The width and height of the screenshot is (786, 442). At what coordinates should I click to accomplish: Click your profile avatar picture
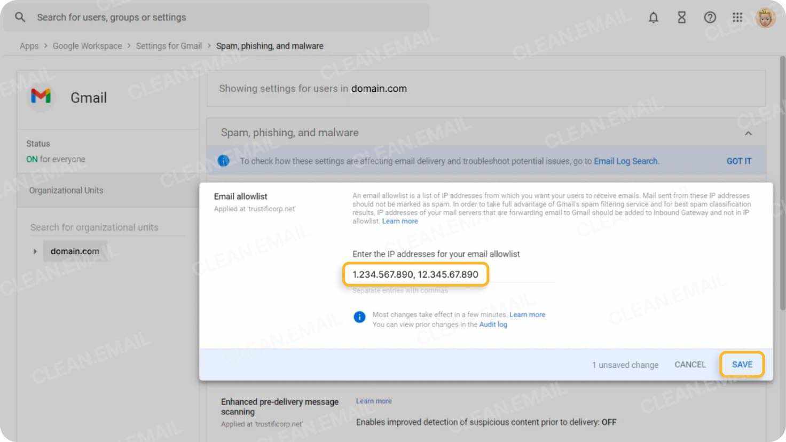765,17
